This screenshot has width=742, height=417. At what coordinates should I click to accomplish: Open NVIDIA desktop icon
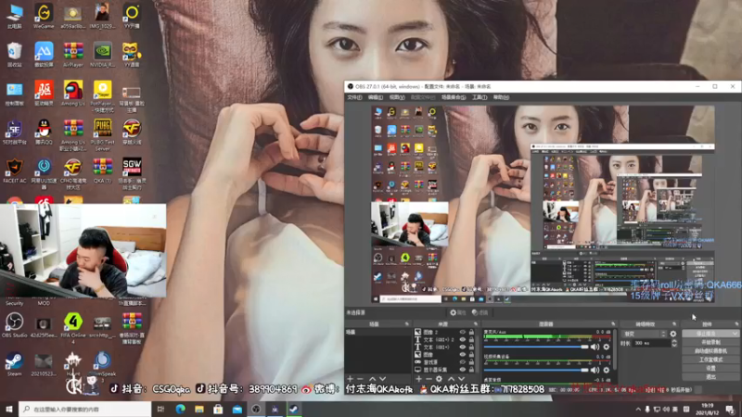[102, 55]
